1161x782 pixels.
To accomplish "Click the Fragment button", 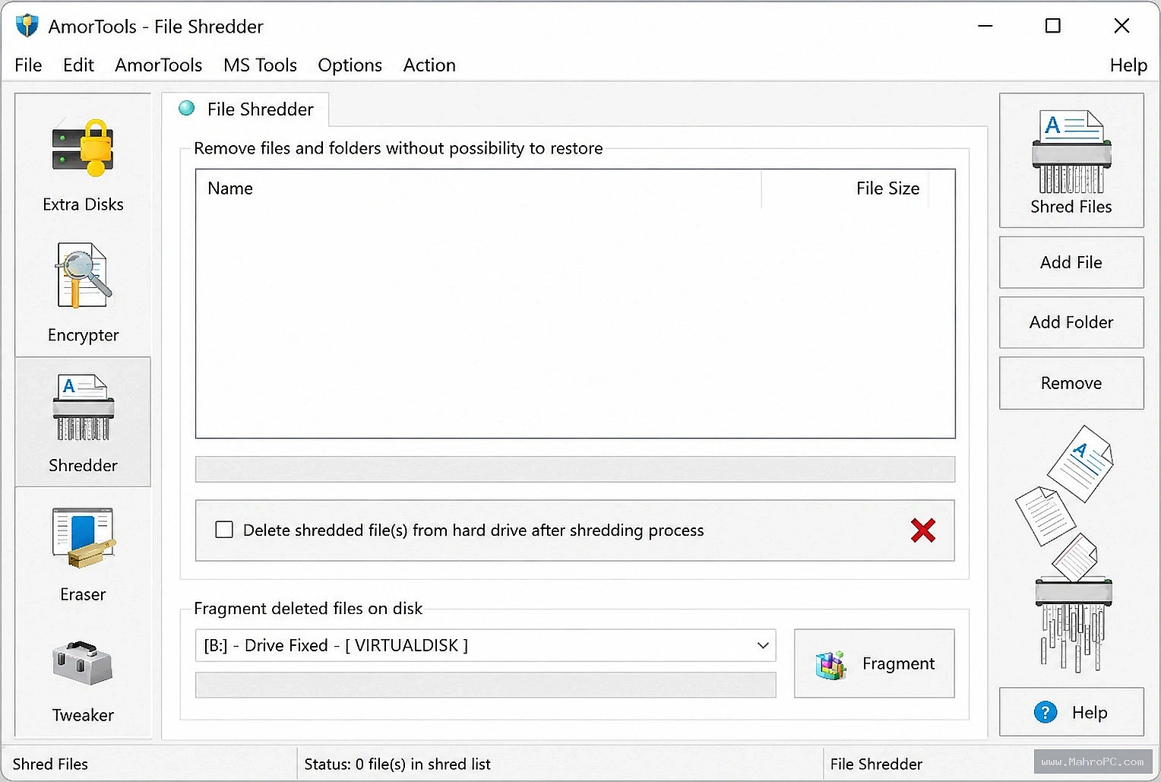I will [x=875, y=663].
